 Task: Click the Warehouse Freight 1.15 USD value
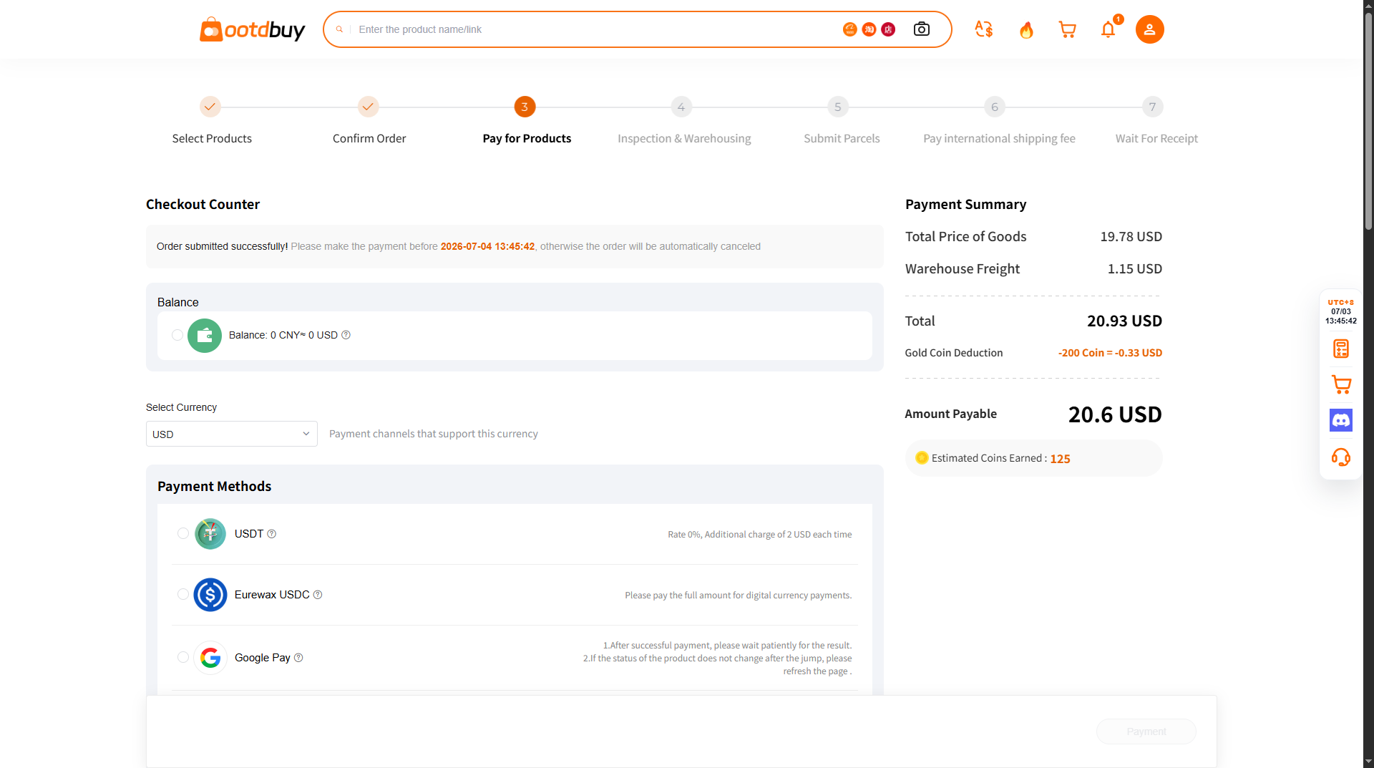[1135, 269]
